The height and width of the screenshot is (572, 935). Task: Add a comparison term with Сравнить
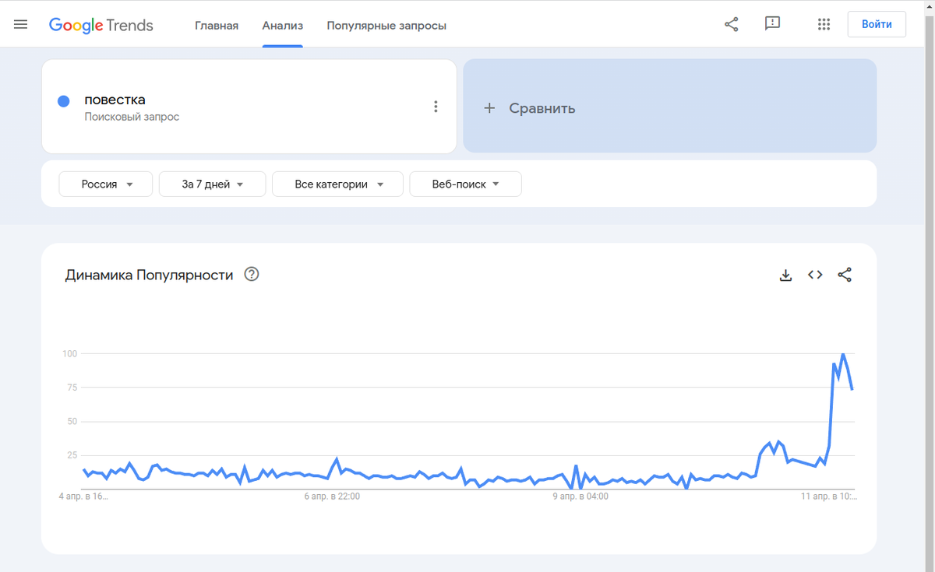click(670, 106)
